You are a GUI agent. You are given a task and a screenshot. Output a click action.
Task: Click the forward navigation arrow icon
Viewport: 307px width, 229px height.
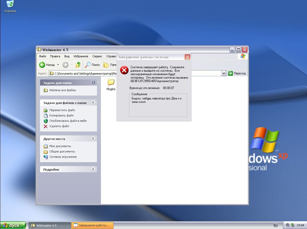(65, 65)
